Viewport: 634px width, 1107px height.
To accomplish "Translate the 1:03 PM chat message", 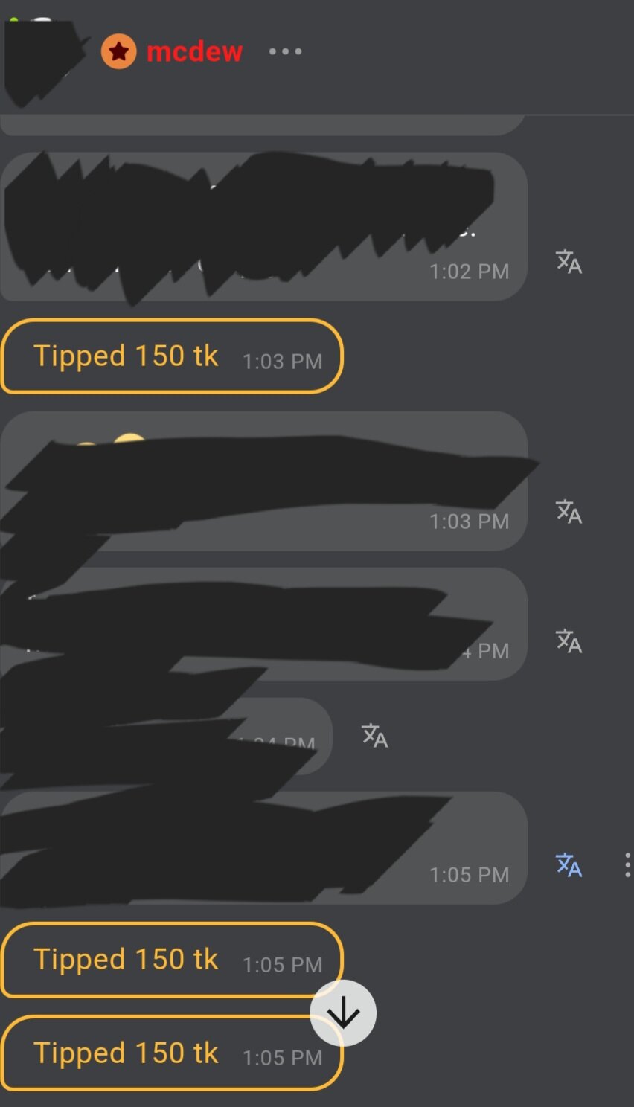I will point(569,512).
